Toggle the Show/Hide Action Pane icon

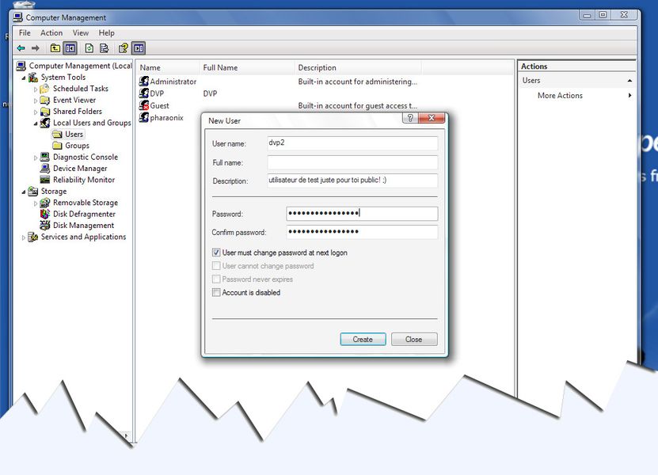[x=139, y=48]
